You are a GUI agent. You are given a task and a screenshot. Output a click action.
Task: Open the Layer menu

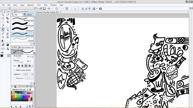point(22,5)
